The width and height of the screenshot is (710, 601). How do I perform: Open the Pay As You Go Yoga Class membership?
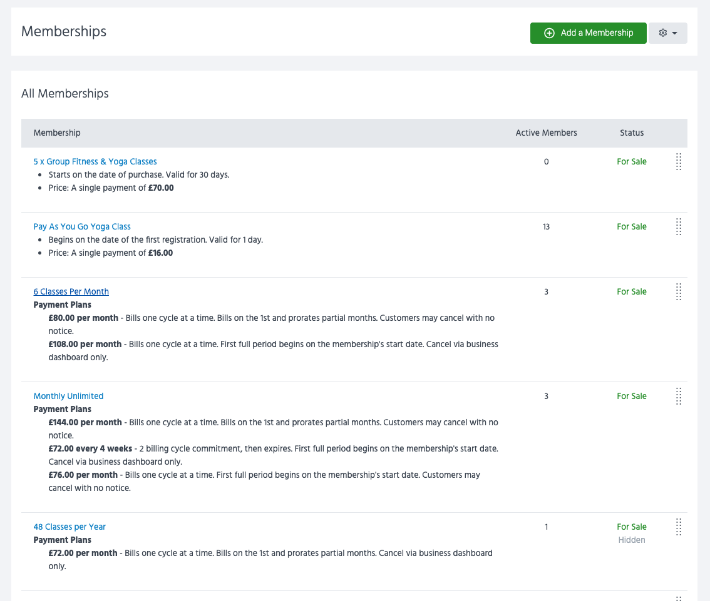point(81,226)
